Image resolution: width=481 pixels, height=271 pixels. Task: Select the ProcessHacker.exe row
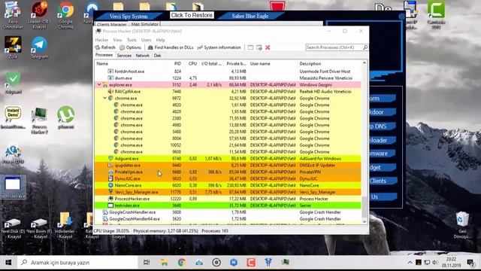[228, 199]
